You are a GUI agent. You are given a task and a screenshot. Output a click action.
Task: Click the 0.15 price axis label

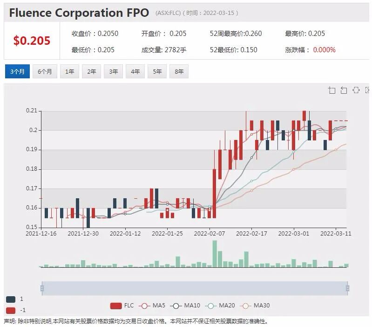tap(32, 227)
